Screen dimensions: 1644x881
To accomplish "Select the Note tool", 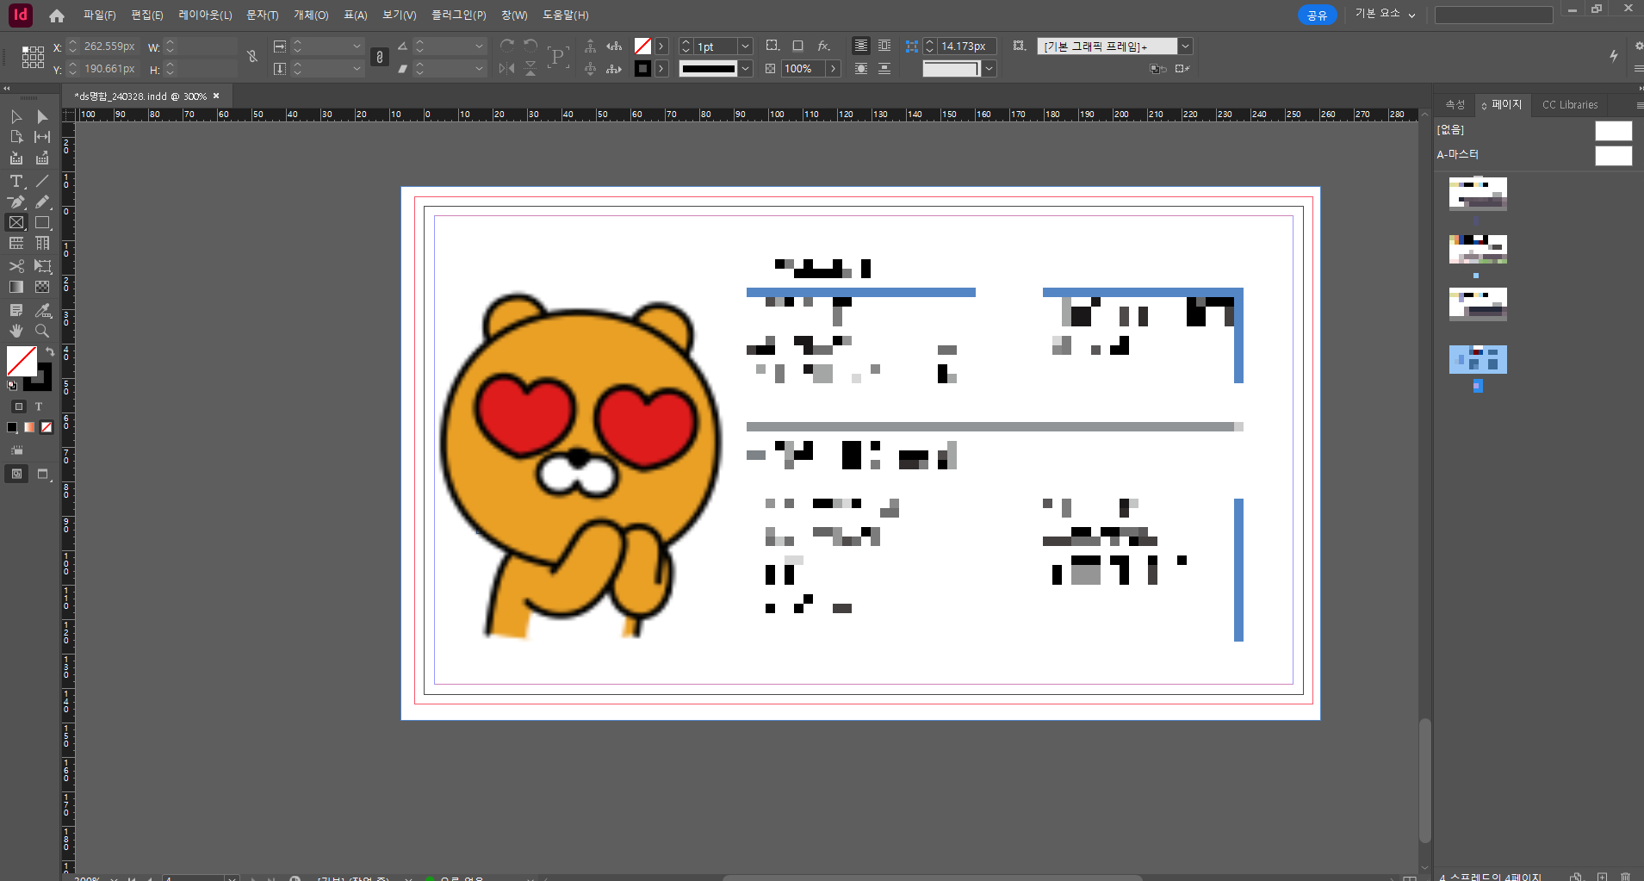I will point(16,310).
